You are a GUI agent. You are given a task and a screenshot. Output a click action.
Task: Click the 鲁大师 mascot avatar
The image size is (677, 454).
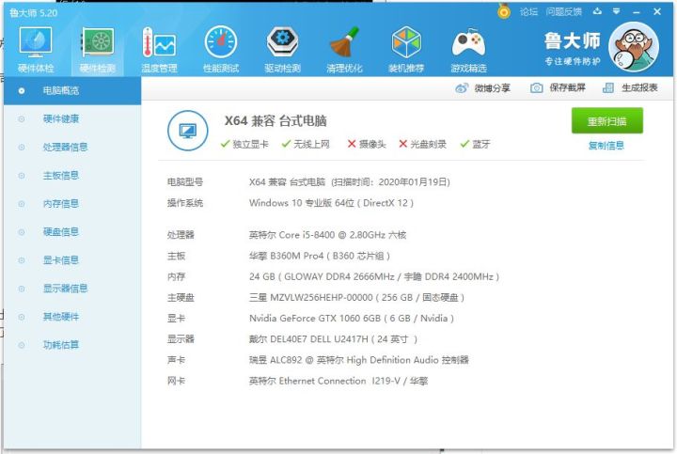click(634, 47)
